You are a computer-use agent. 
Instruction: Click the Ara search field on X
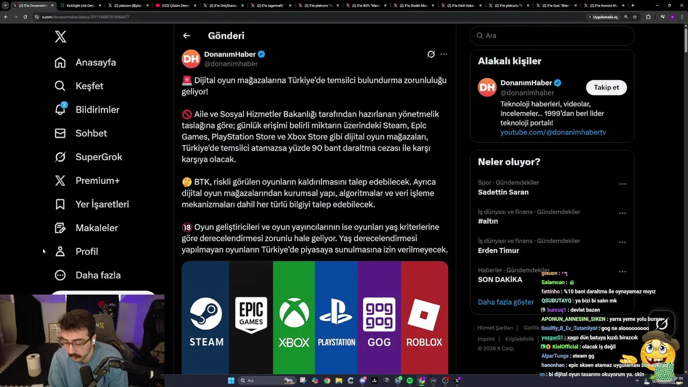[x=552, y=35]
